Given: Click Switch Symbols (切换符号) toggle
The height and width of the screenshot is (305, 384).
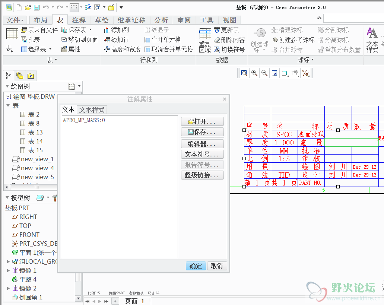Looking at the screenshot, I should (x=217, y=49).
